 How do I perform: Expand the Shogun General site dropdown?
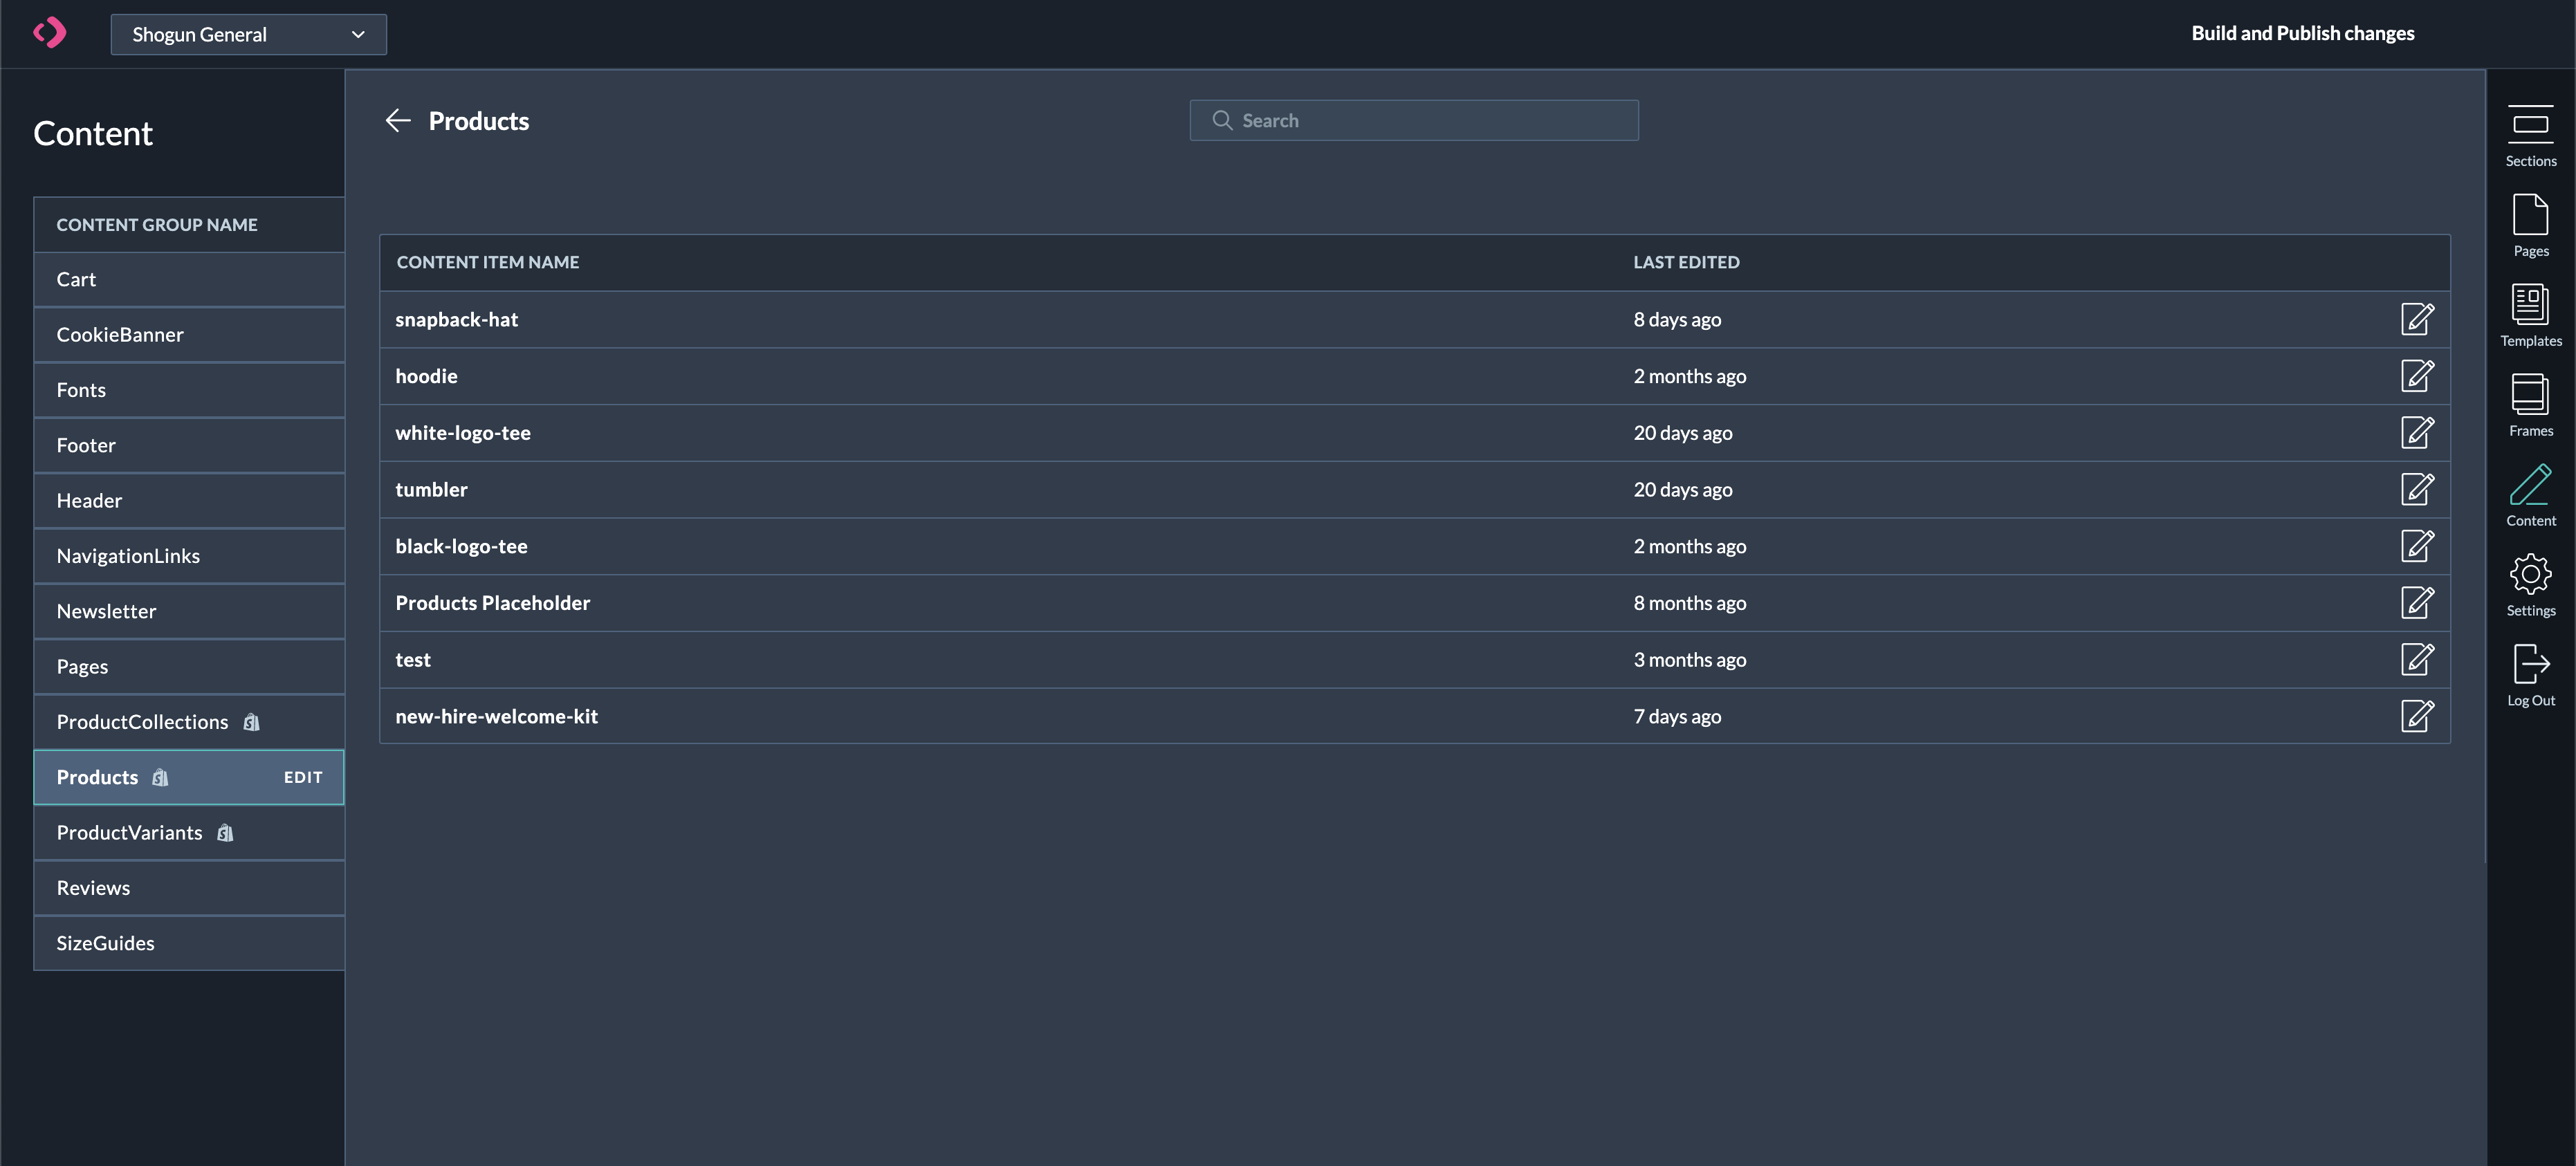248,34
